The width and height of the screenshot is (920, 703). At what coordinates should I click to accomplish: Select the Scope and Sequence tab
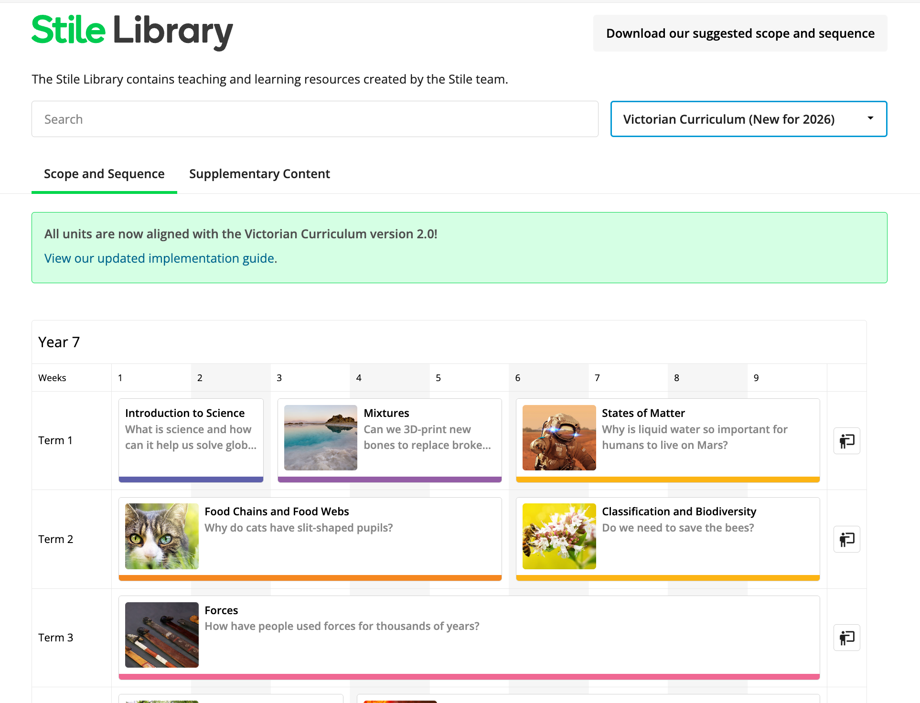(104, 174)
